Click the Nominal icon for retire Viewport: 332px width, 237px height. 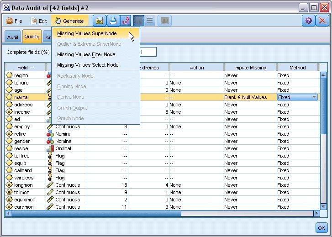click(50, 134)
